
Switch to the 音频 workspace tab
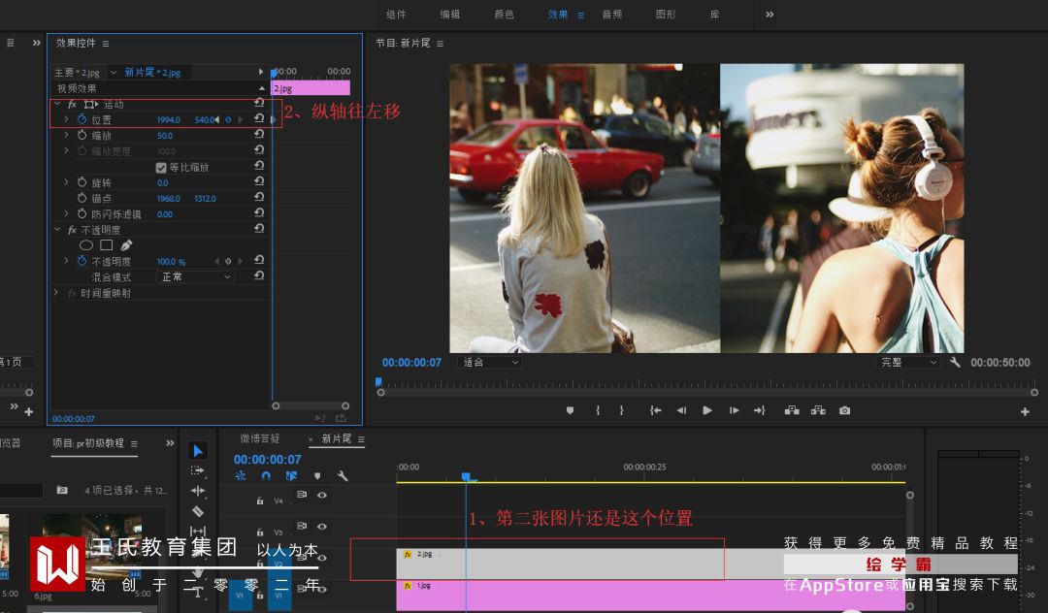tap(611, 15)
